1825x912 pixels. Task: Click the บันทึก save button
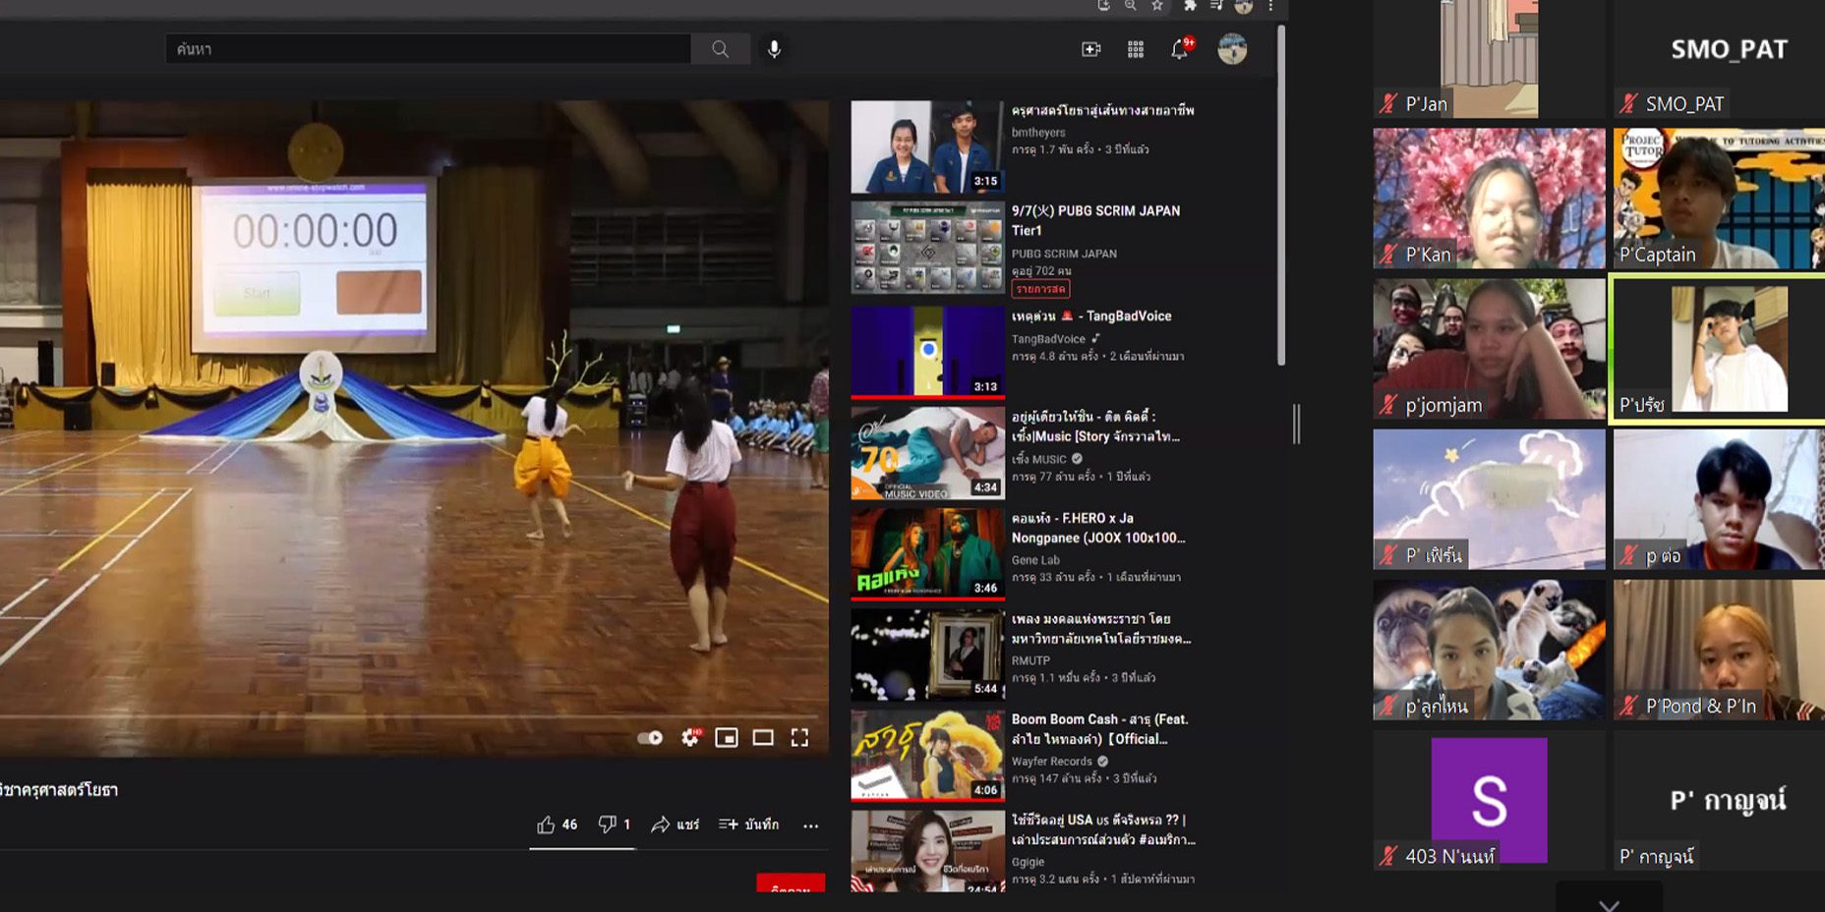click(748, 825)
